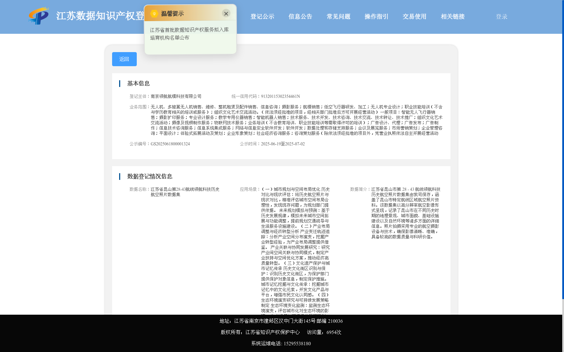Viewport: 564px width, 352px height.
Task: Click the 数据简介 field label
Action: click(361, 189)
